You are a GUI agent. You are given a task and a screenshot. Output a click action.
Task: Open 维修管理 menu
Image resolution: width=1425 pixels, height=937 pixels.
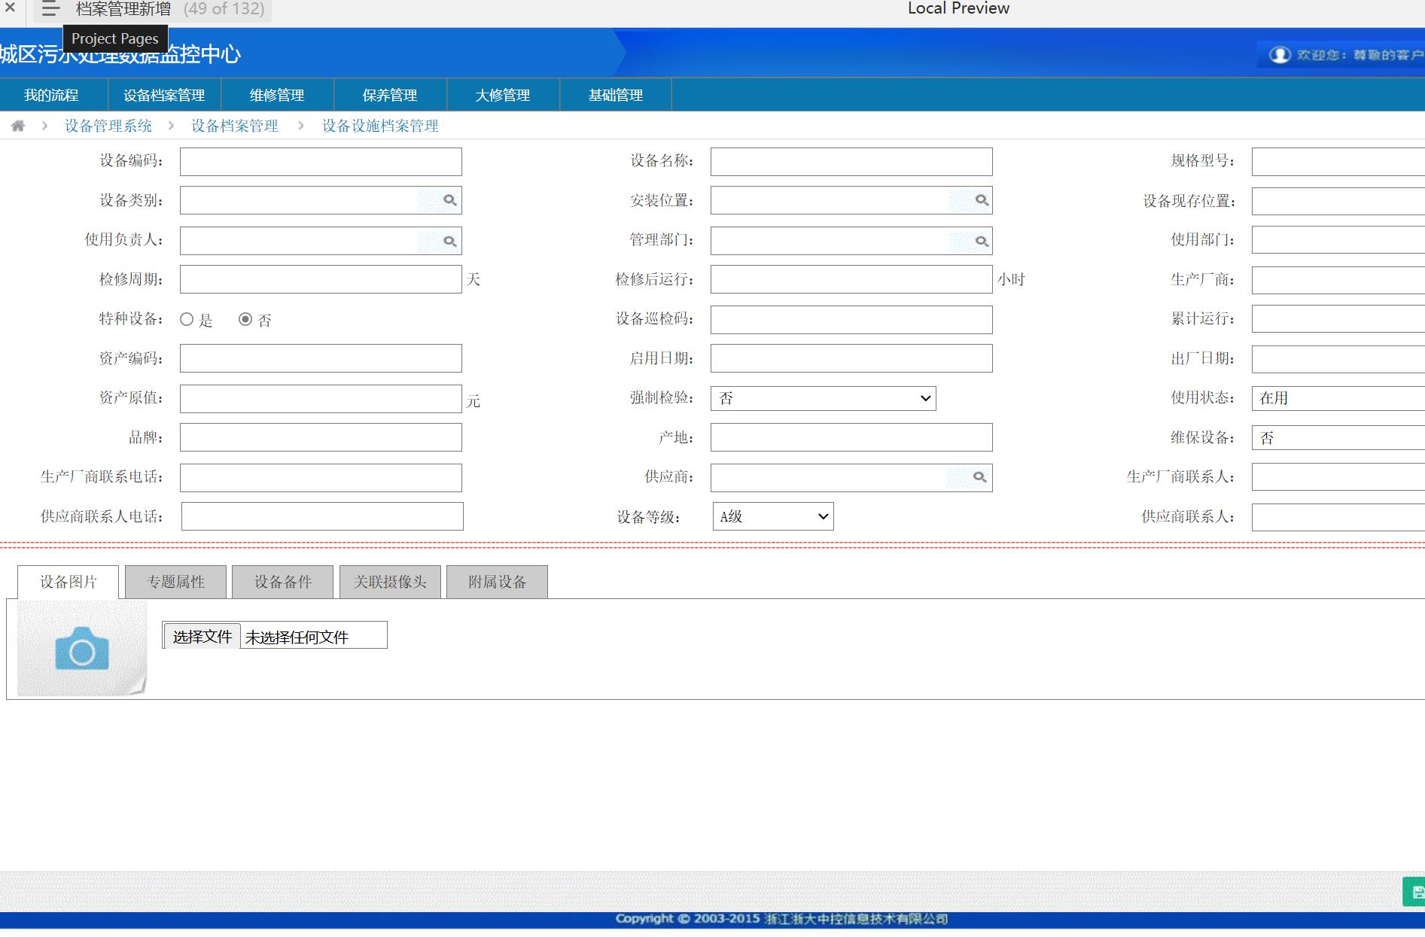point(277,95)
